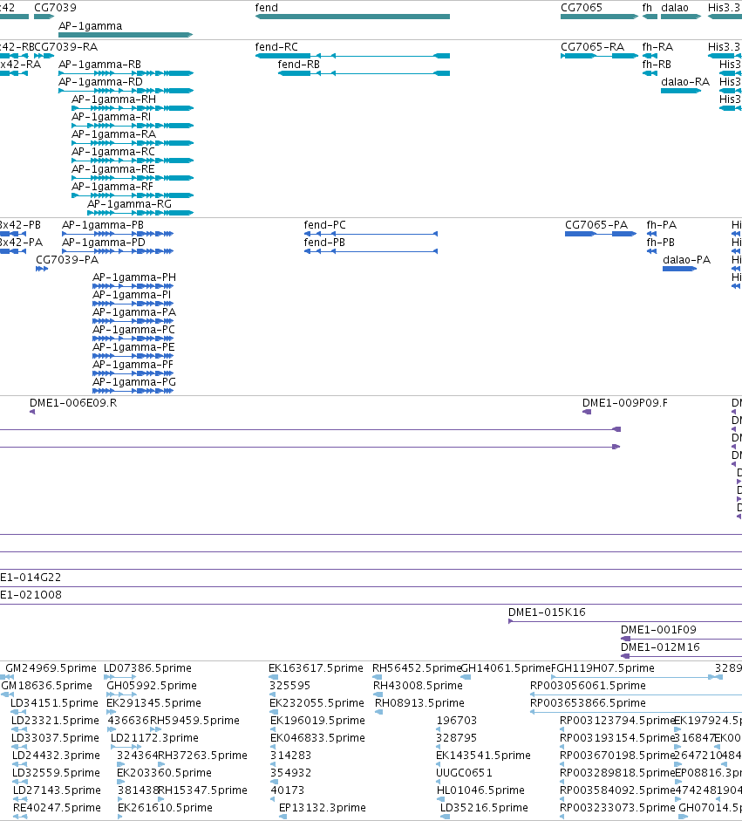Click the fh gene label
Image resolution: width=742 pixels, height=821 pixels.
[647, 7]
